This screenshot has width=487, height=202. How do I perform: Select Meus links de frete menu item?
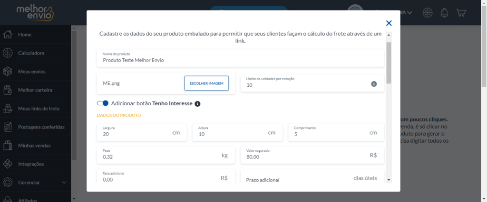point(35,109)
